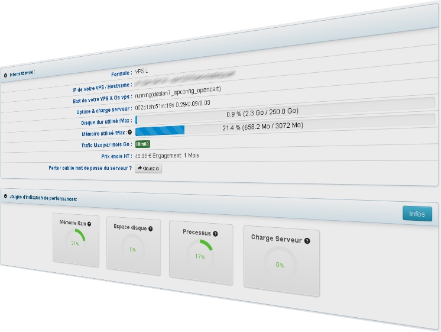This screenshot has height=332, width=441.
Task: Click the Information(s) section bullet icon
Action: tap(5, 75)
